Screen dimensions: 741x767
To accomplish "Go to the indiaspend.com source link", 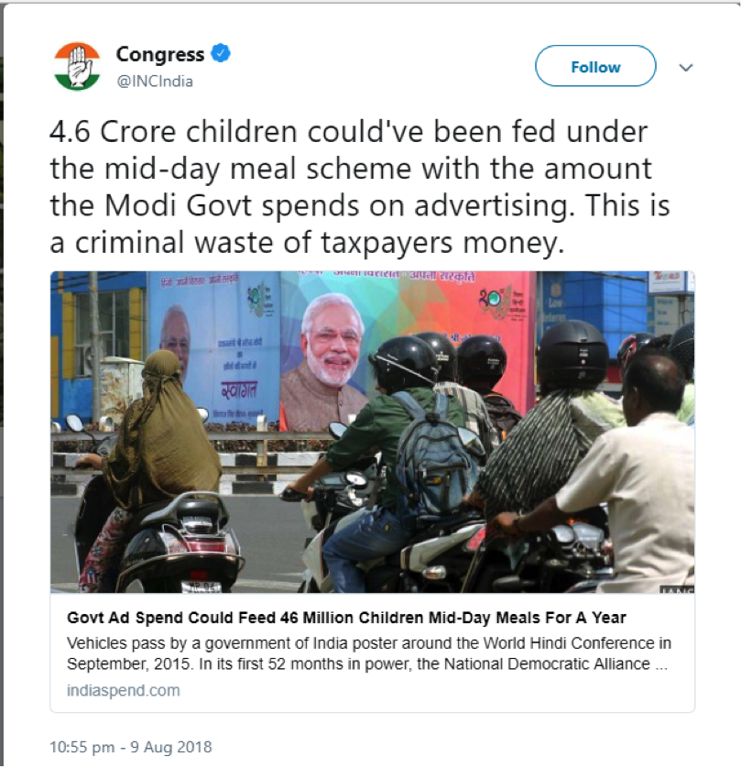I will (123, 690).
